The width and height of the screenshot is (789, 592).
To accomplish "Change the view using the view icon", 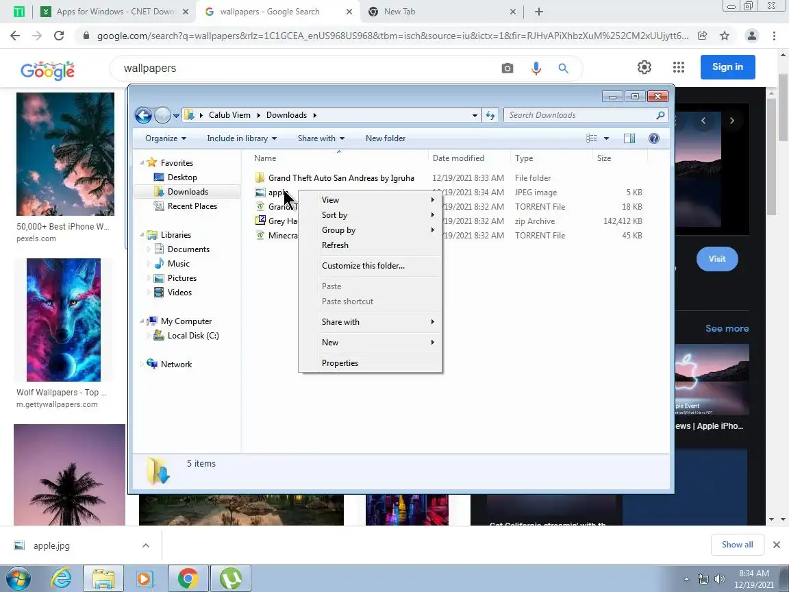I will pyautogui.click(x=592, y=138).
